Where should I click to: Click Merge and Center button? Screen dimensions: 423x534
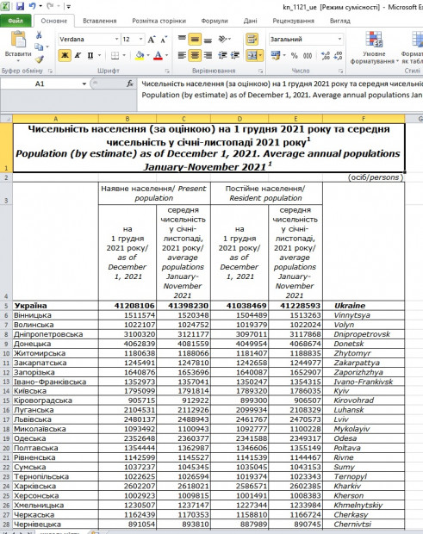coord(252,55)
